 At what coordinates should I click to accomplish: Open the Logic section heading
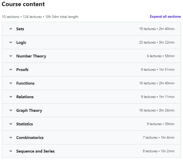[x=21, y=43]
